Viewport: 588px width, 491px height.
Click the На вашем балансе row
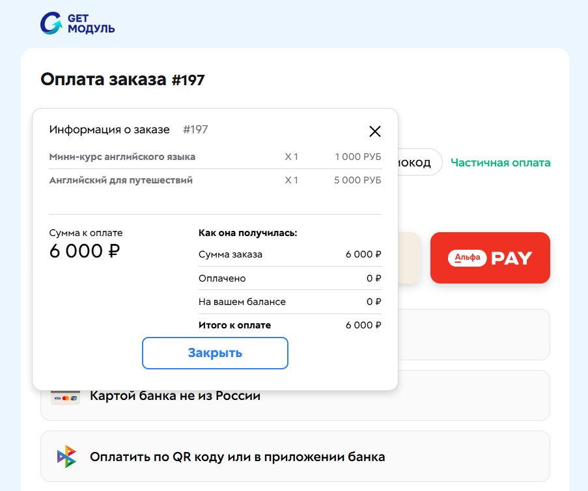tap(290, 302)
